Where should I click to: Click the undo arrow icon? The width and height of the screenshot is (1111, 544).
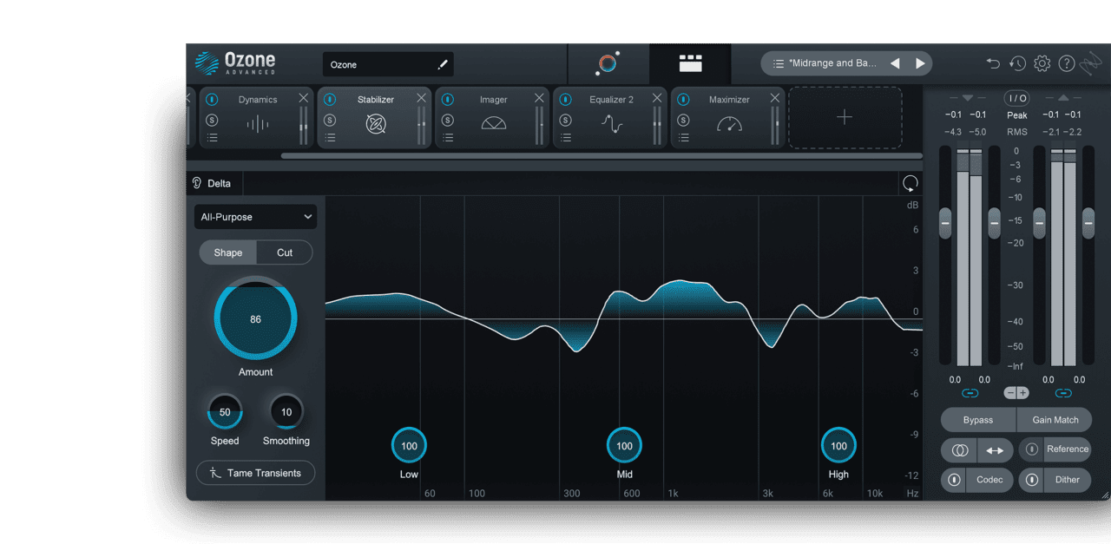coord(993,63)
